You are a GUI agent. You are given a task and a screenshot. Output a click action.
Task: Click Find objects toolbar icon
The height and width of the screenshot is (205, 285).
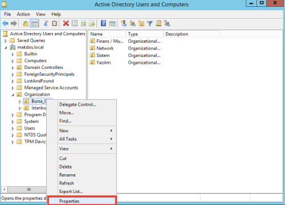coord(158,23)
